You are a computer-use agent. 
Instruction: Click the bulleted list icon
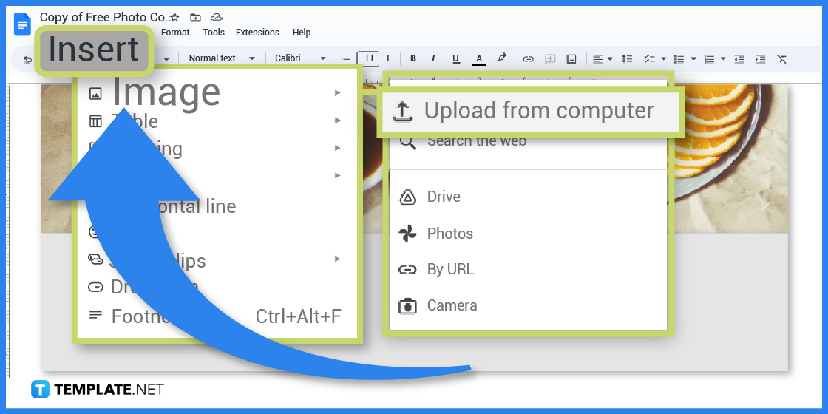(679, 59)
